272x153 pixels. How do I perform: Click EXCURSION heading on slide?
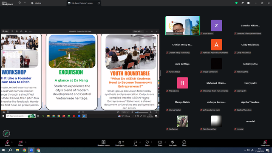(x=71, y=72)
